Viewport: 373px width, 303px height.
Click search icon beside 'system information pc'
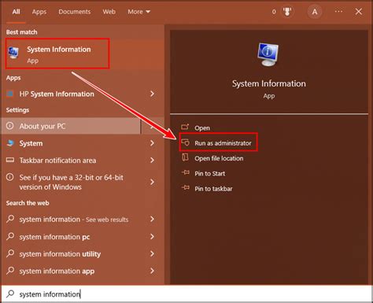pyautogui.click(x=10, y=236)
